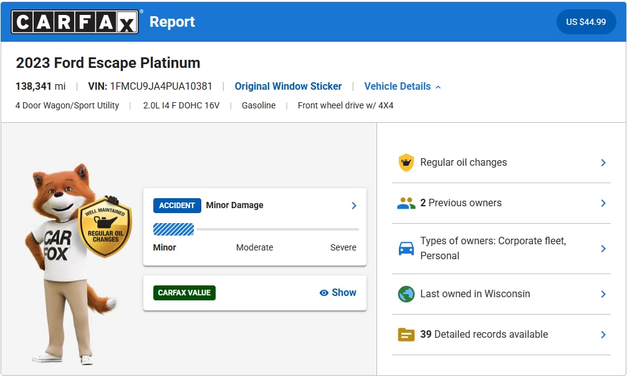Open the Original Window Sticker link
Screen dimensions: 627x377
288,87
